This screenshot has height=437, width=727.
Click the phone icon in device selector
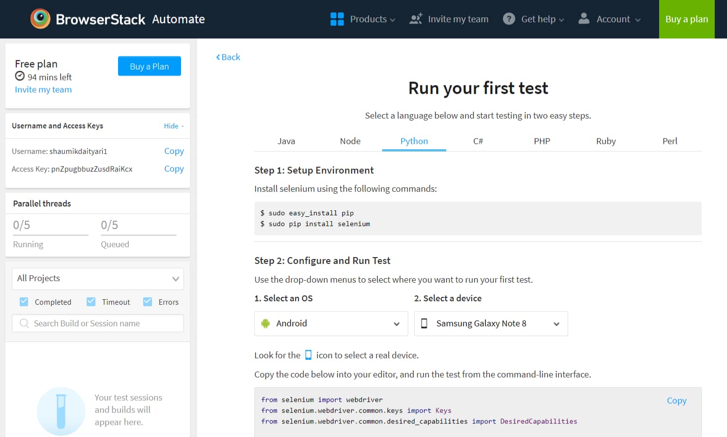point(424,323)
